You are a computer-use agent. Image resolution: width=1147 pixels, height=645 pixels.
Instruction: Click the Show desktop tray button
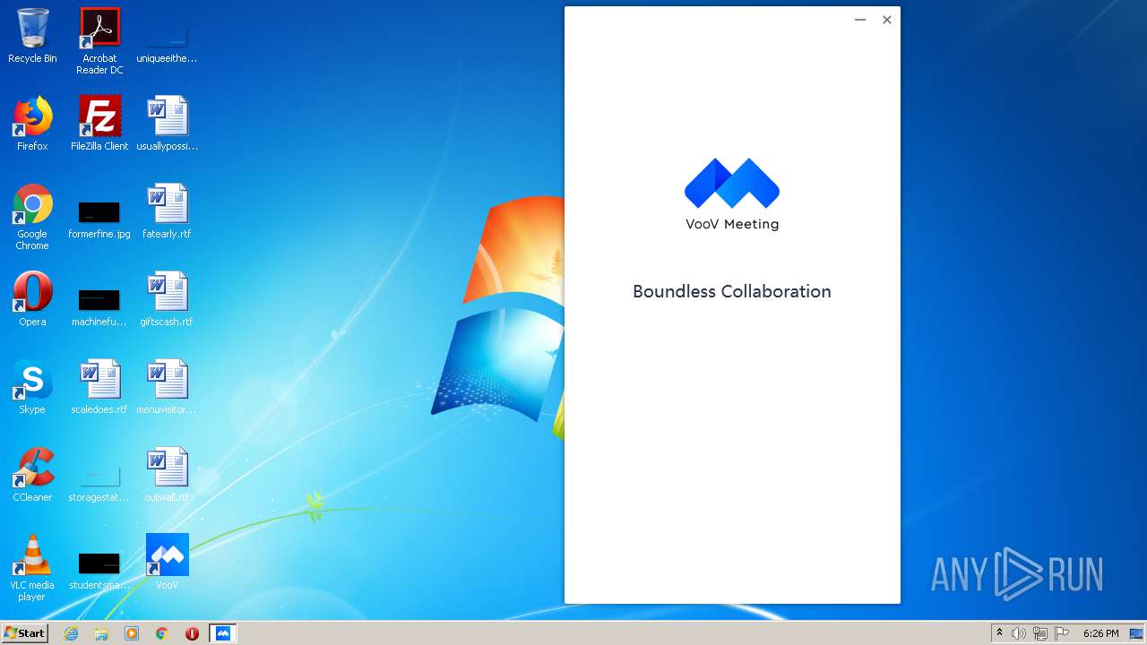coord(1137,633)
